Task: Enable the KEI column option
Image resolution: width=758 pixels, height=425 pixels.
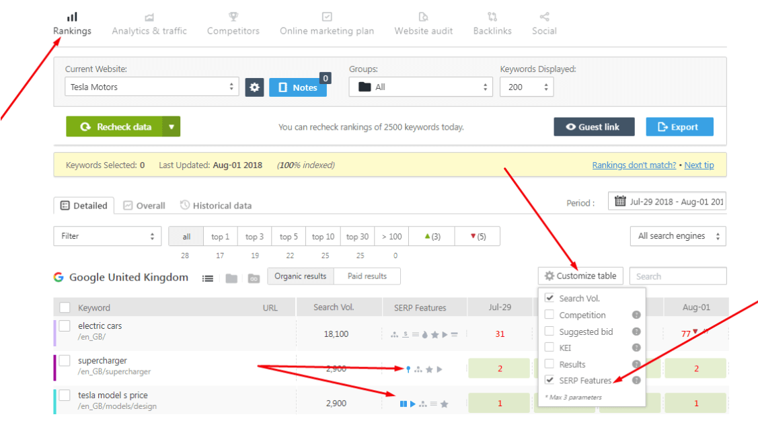Action: (549, 347)
